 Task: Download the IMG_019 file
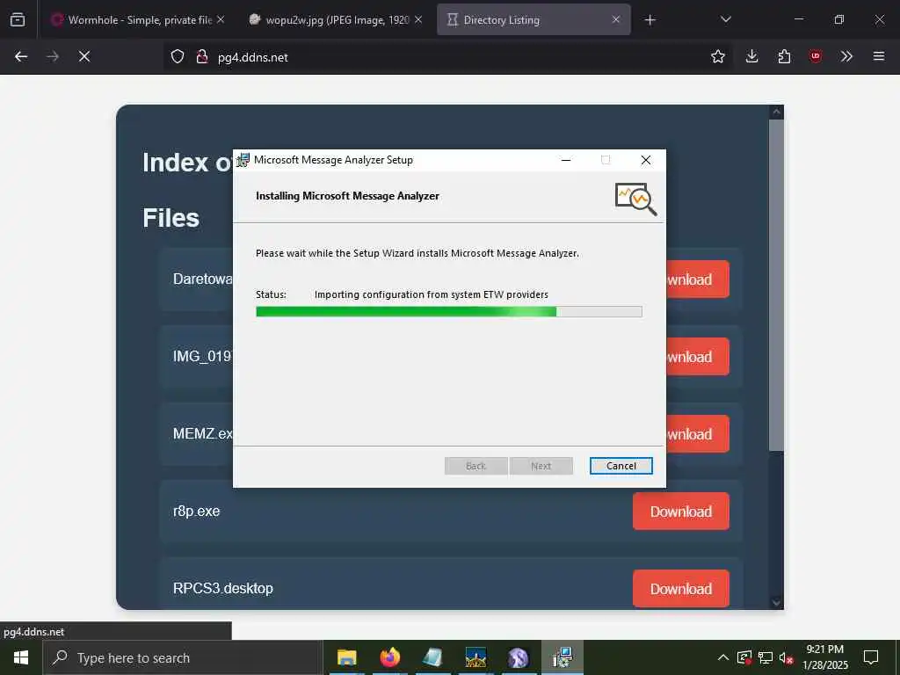click(697, 357)
